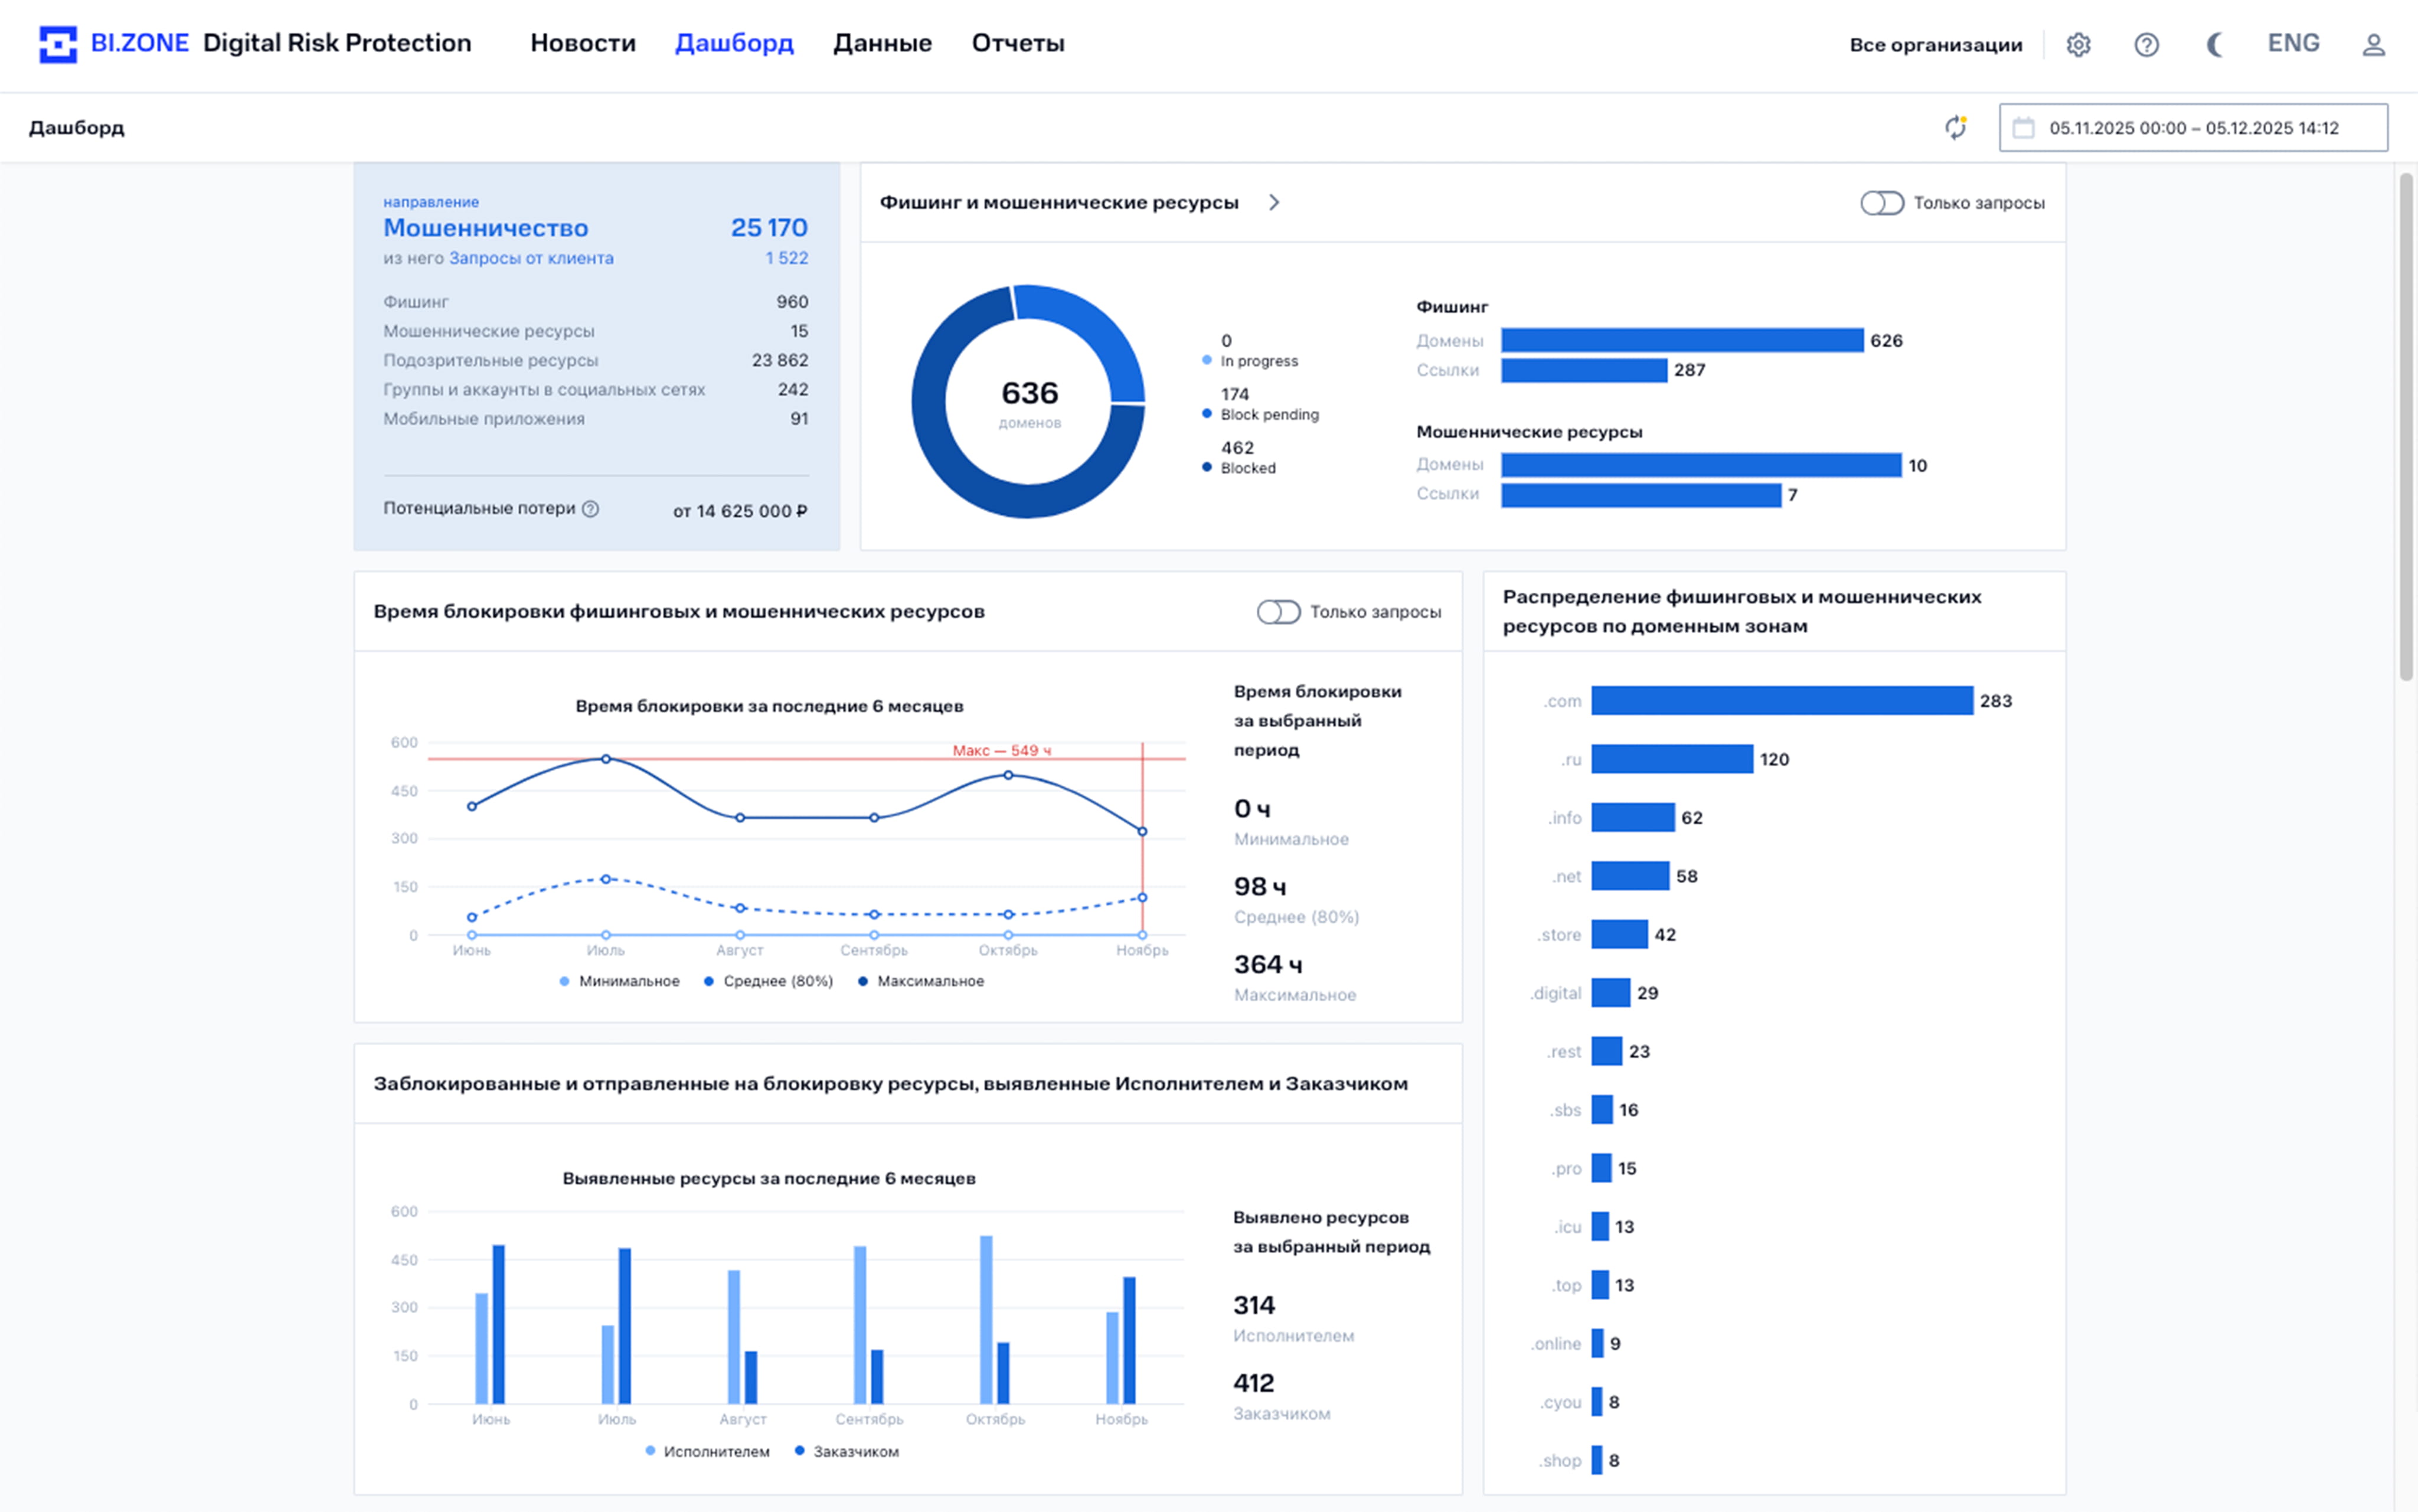Click the Подозрительные ресурсы row
Screen dimensions: 2418x1512
[596, 360]
